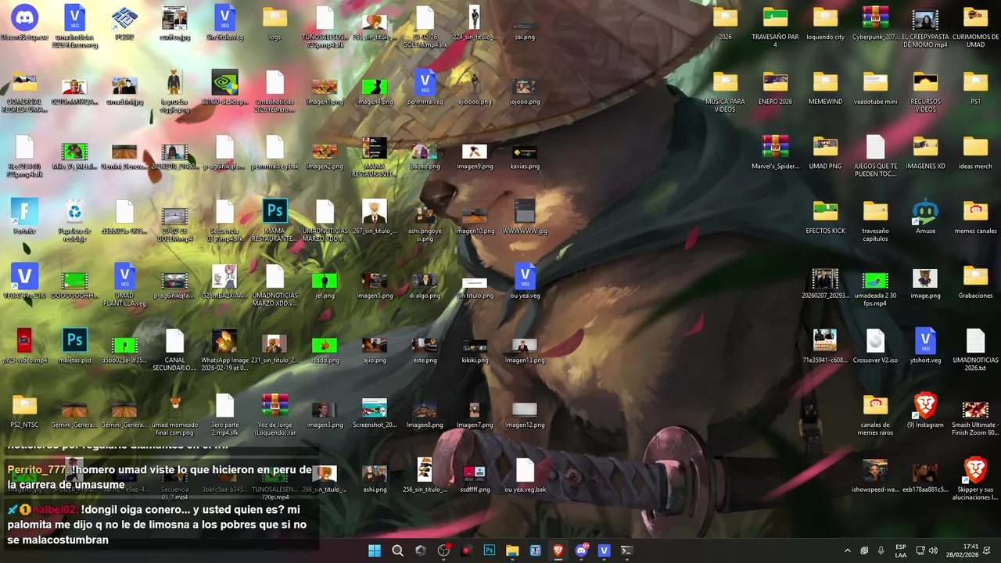The width and height of the screenshot is (1001, 563).
Task: Open the PCSX2 emulator shortcut
Action: pyautogui.click(x=124, y=23)
